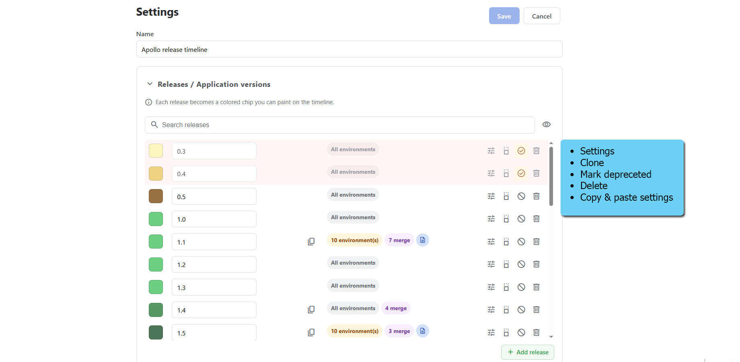Screen dimensions: 740x362
Task: Change brown color swatch of release 0.5
Action: (156, 196)
